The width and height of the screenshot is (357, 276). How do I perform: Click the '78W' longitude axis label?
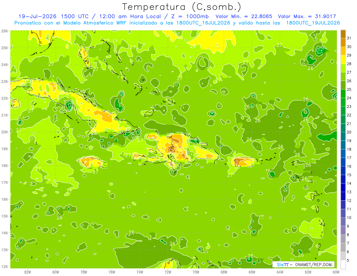tap(84, 272)
